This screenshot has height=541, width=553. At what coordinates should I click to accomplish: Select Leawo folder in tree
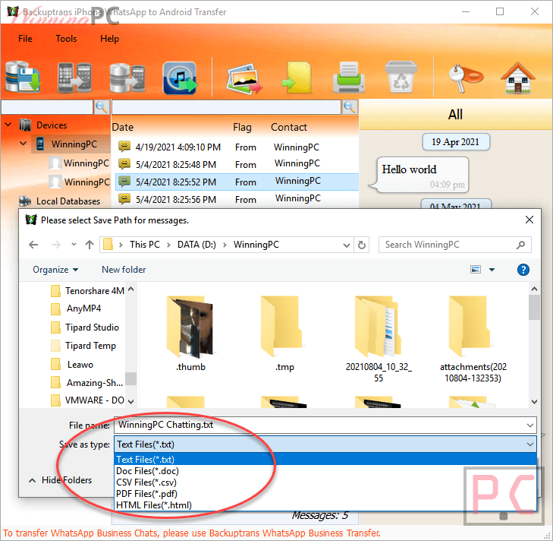[72, 364]
